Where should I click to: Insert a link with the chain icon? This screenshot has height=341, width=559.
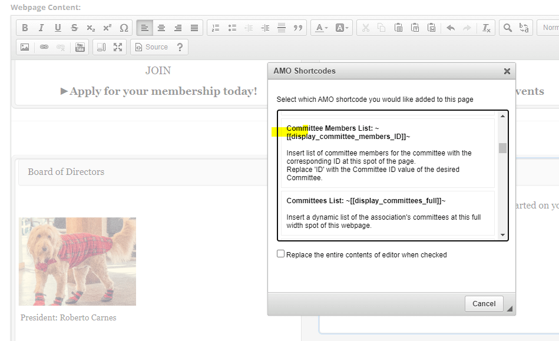[44, 47]
